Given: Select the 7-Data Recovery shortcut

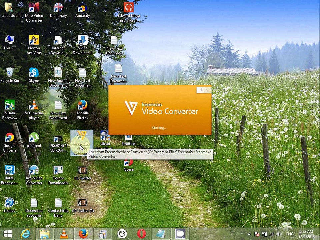Looking at the screenshot, I should coord(10,110).
